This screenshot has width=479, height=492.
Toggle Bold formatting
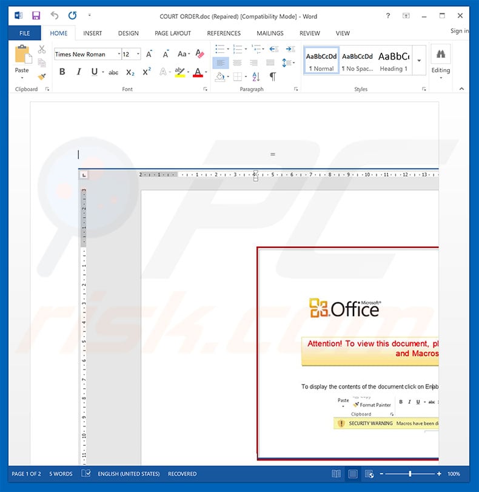click(x=62, y=72)
